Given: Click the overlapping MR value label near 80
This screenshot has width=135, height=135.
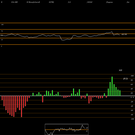Looking at the screenshot, I should 126,79.
